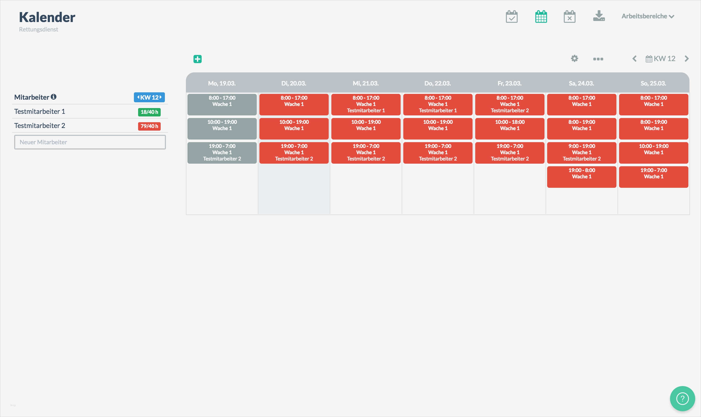Go to previous week with left chevron

(x=634, y=59)
